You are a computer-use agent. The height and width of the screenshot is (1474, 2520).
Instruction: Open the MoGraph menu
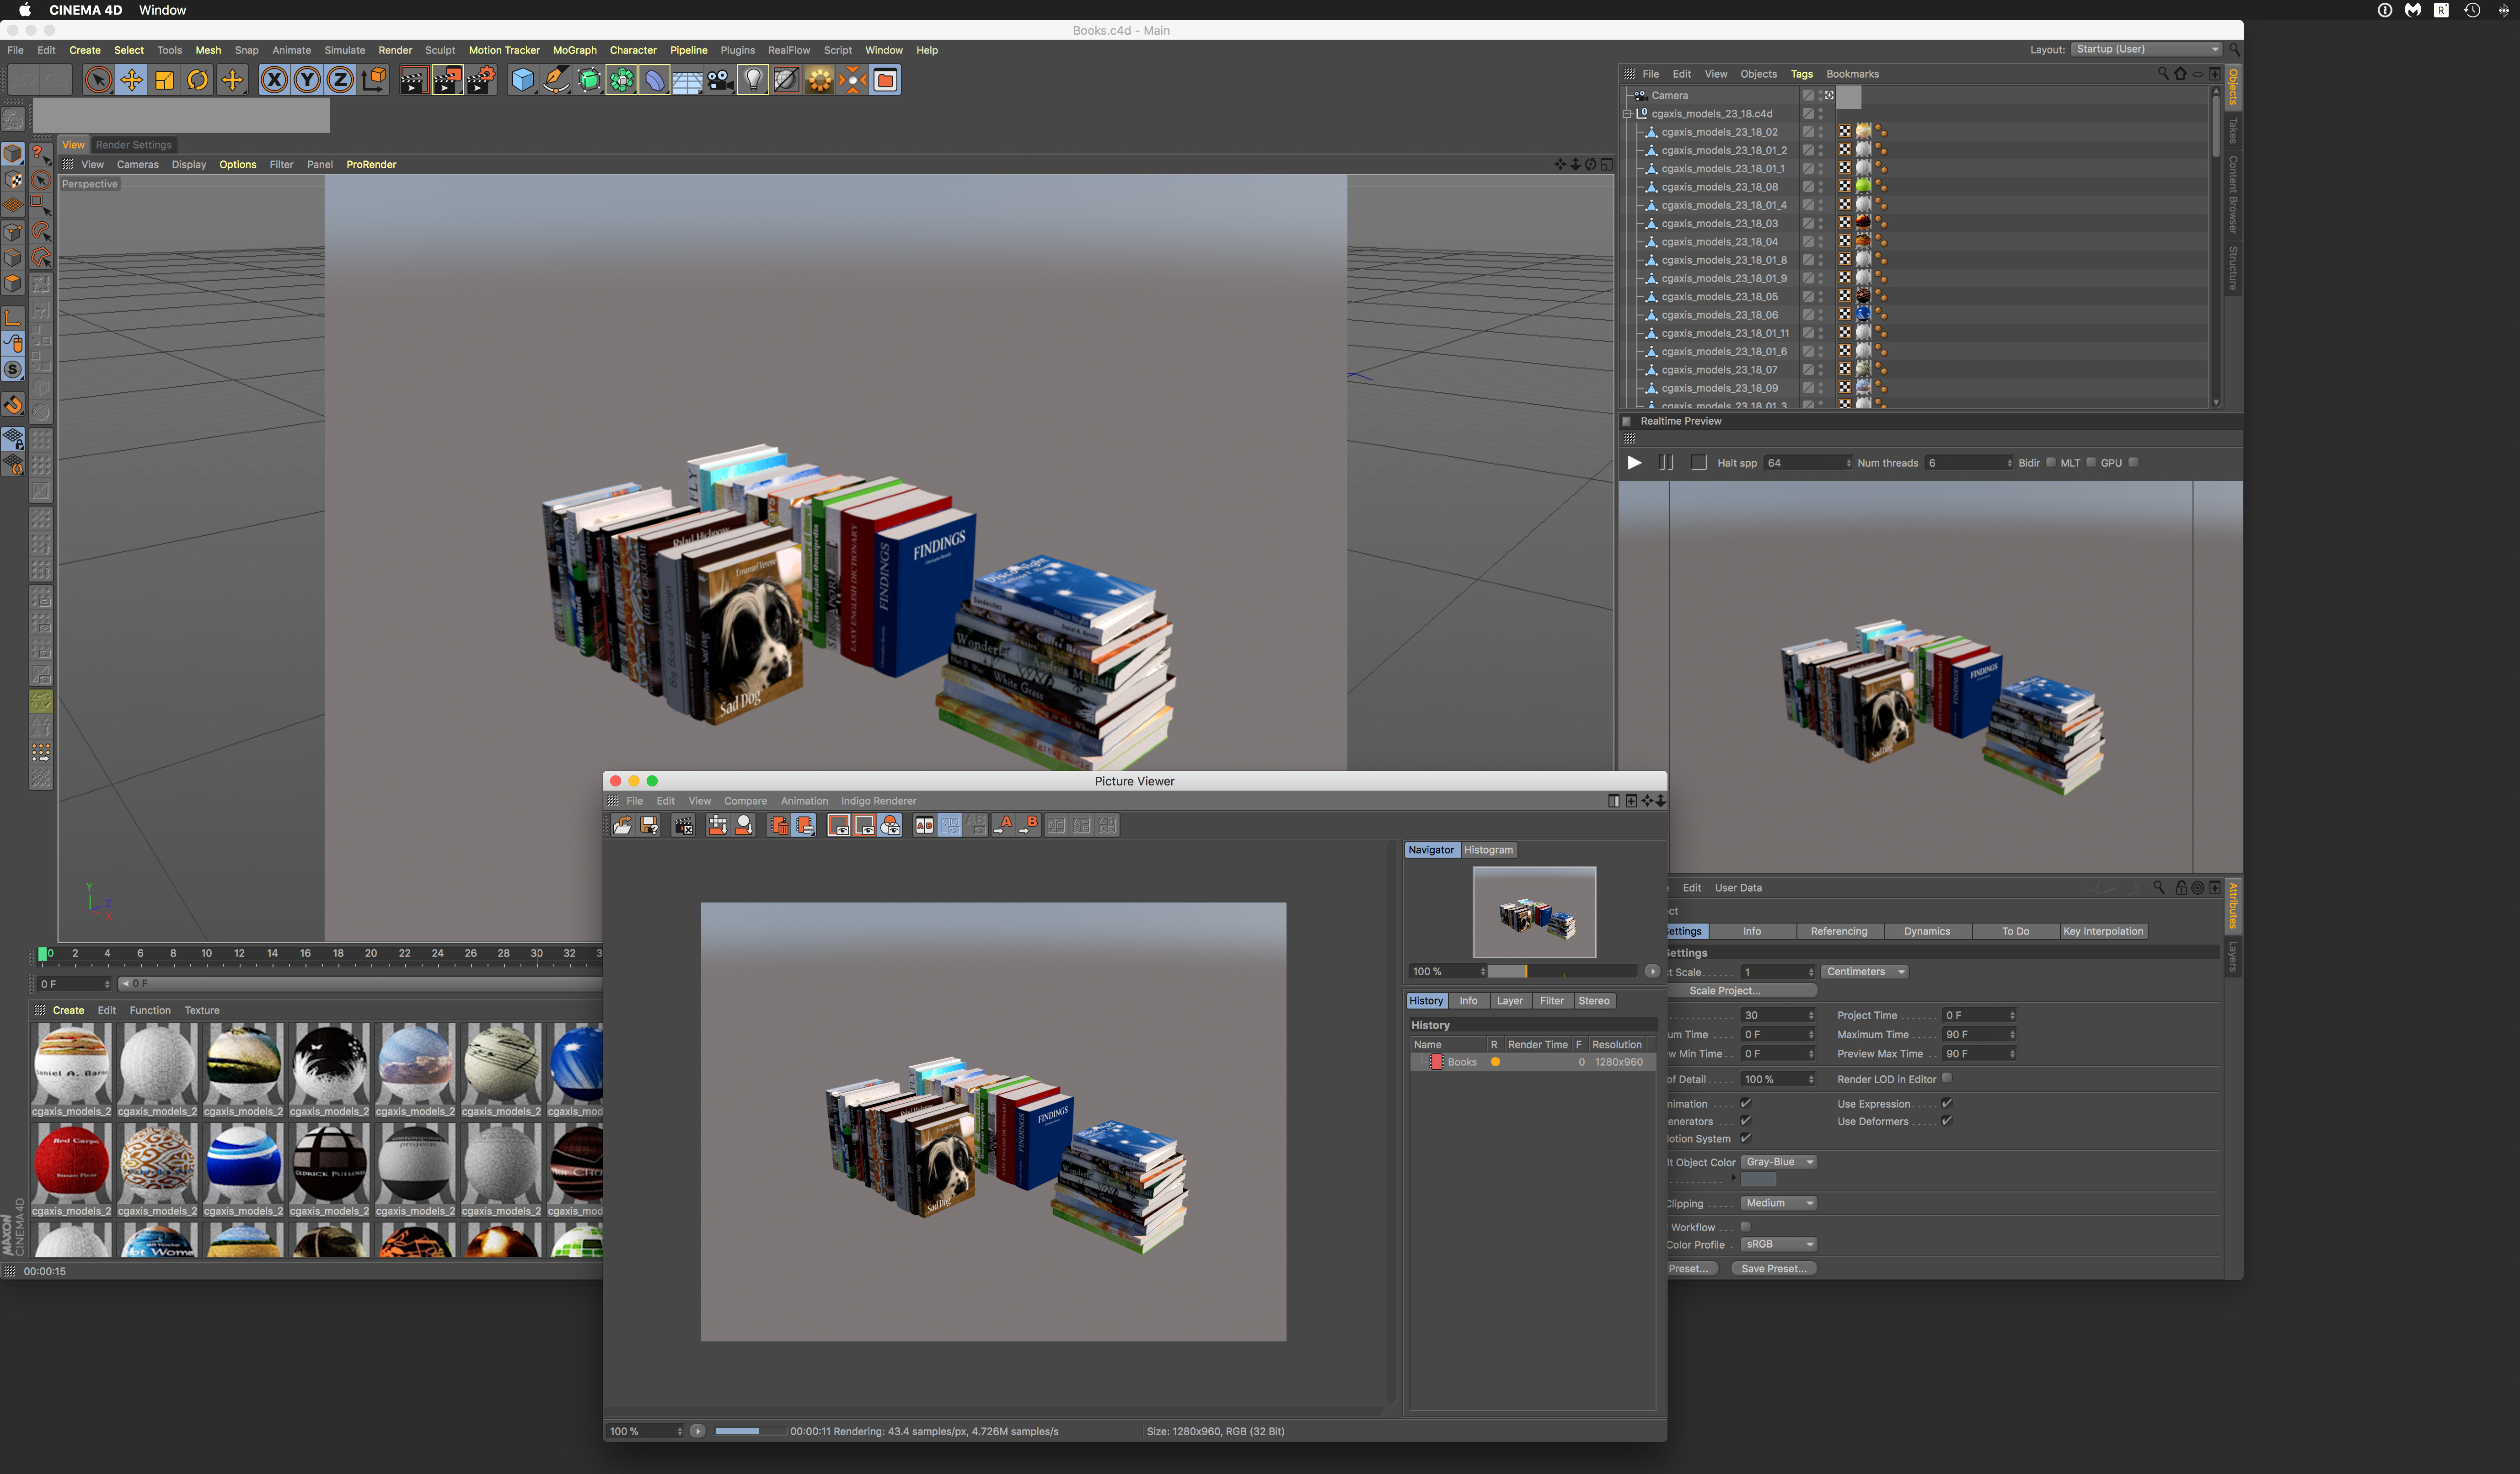(x=574, y=50)
